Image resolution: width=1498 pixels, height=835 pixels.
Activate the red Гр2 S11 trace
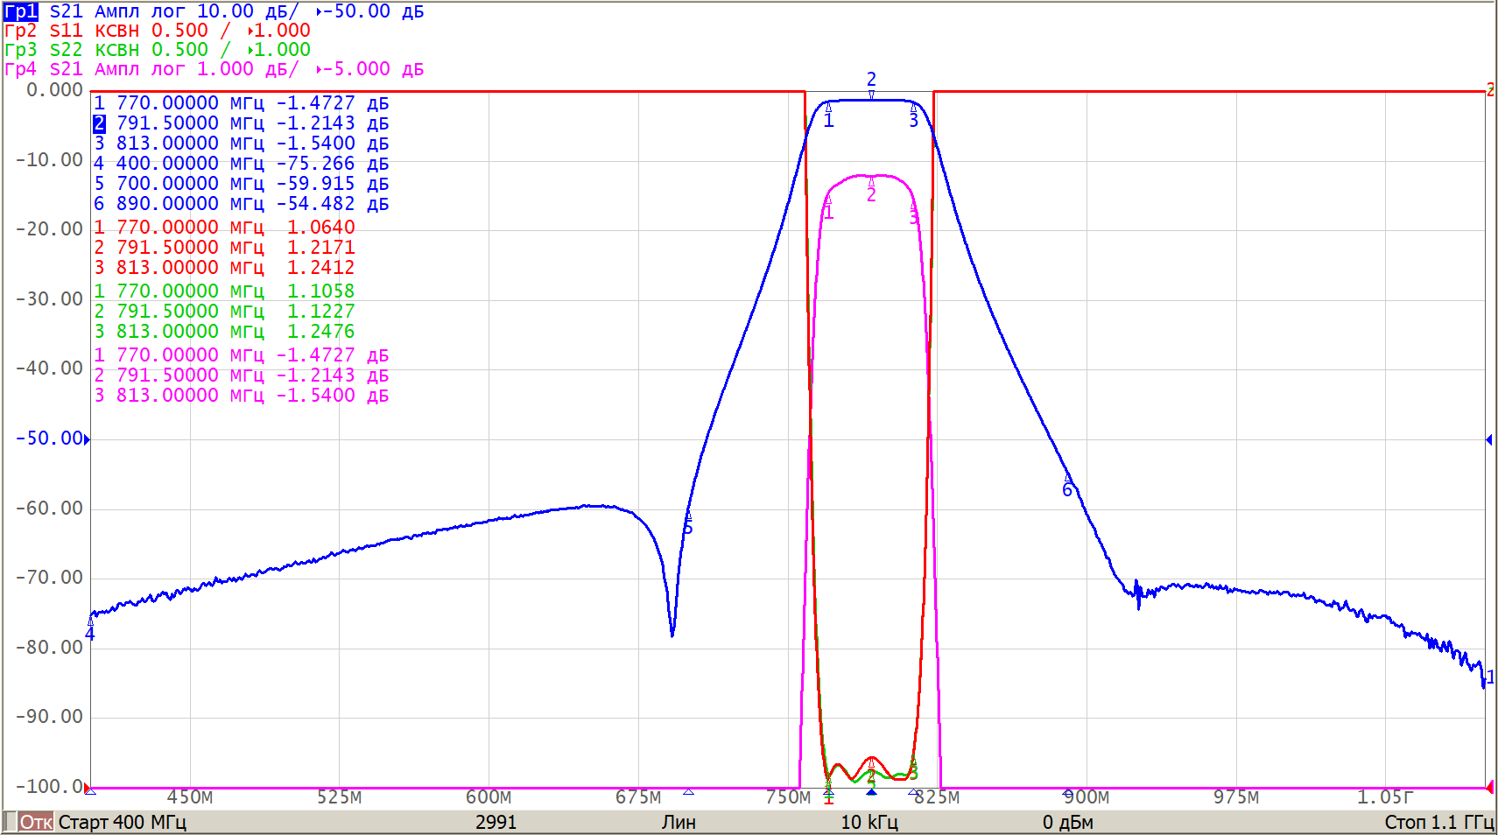(21, 31)
